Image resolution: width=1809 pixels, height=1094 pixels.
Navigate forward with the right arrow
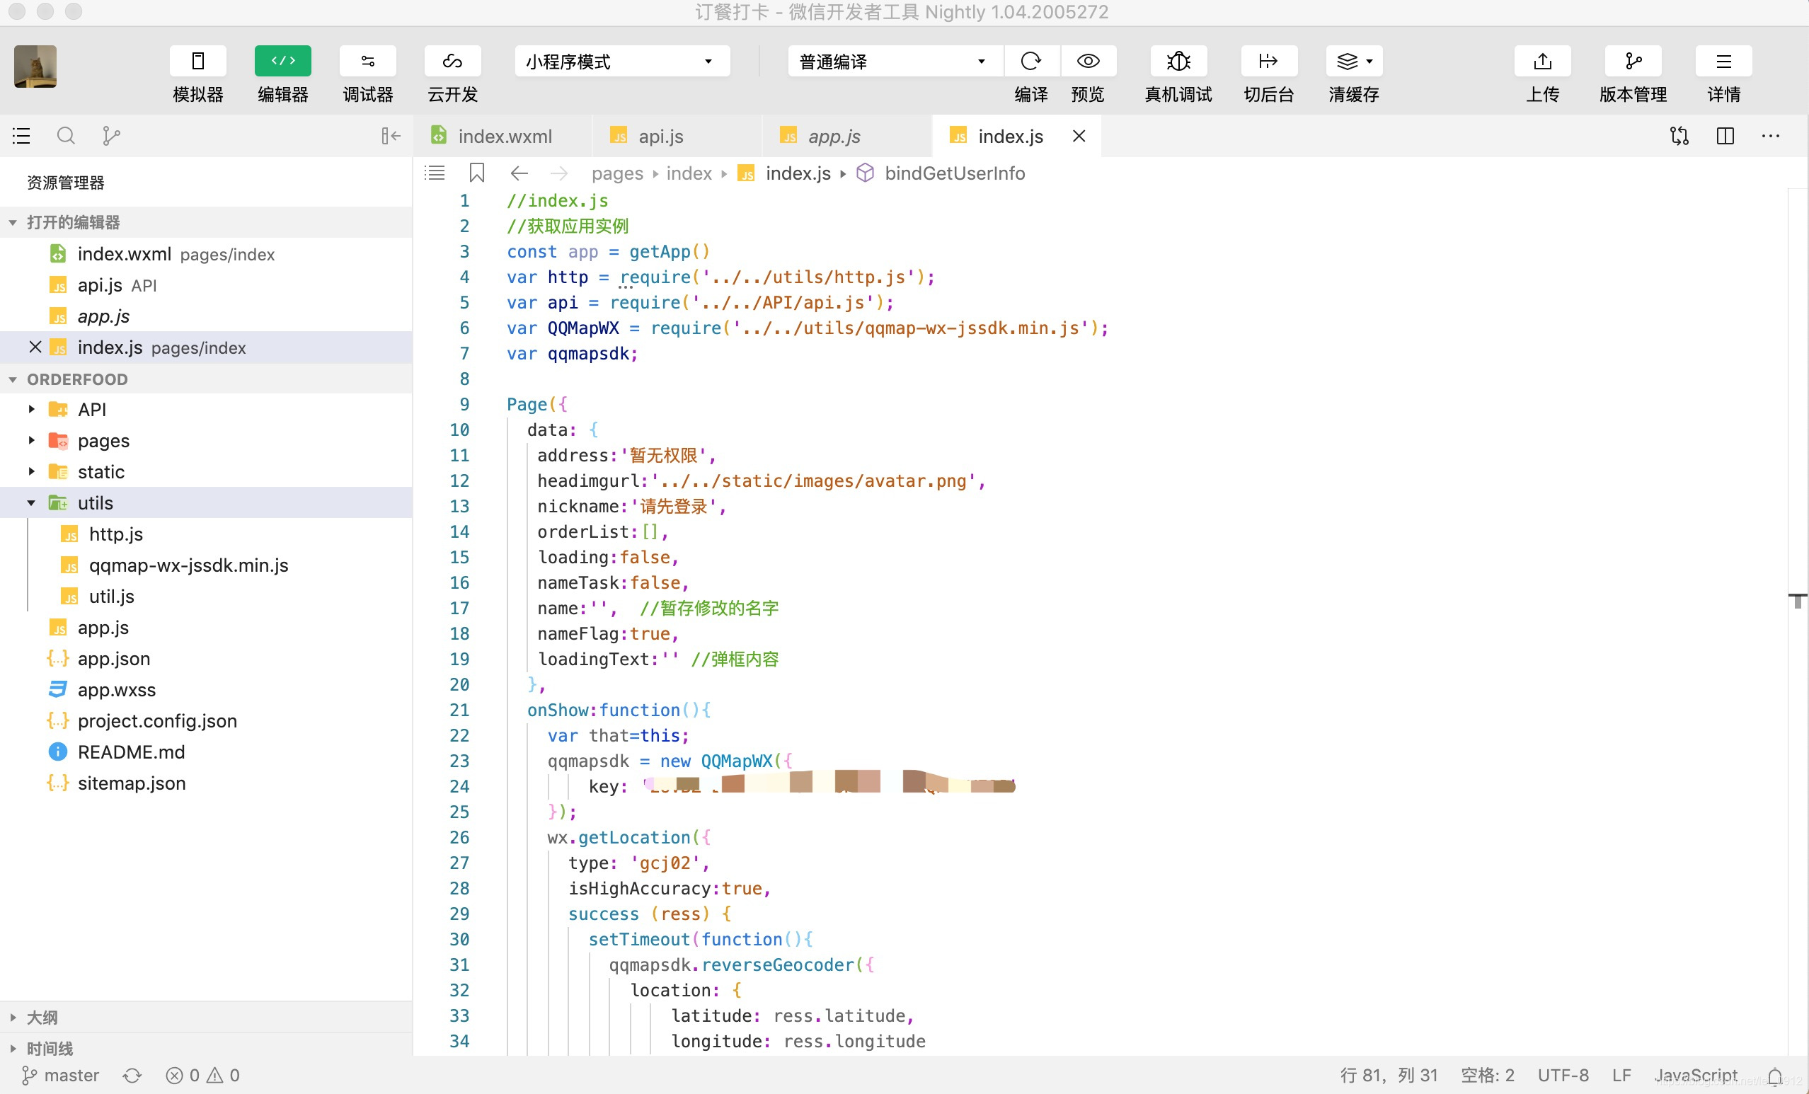(559, 173)
